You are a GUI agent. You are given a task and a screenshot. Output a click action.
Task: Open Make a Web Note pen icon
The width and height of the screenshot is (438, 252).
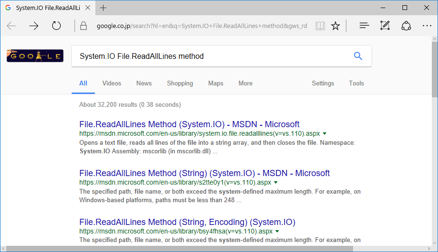click(385, 26)
